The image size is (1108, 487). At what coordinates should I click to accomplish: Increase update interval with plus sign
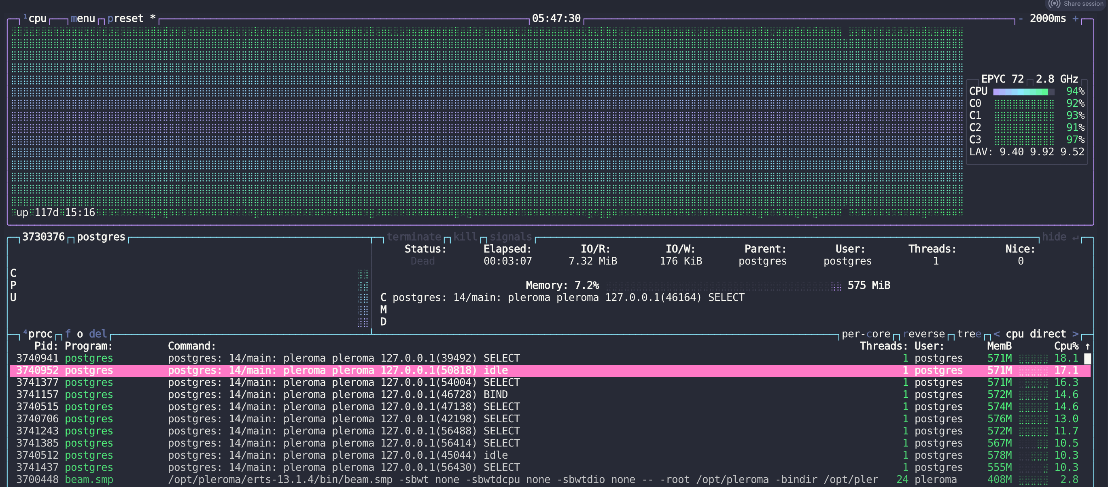click(1075, 19)
